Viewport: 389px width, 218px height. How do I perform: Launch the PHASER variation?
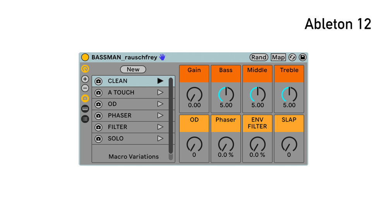coord(160,115)
